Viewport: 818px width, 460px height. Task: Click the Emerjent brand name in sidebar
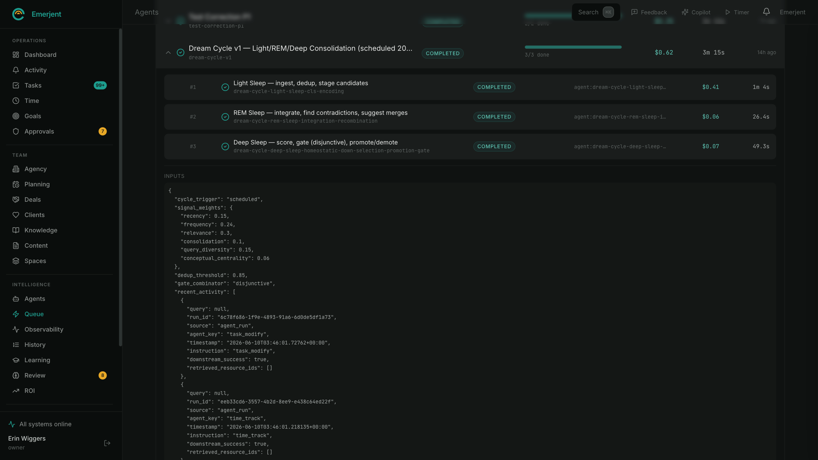click(x=46, y=14)
